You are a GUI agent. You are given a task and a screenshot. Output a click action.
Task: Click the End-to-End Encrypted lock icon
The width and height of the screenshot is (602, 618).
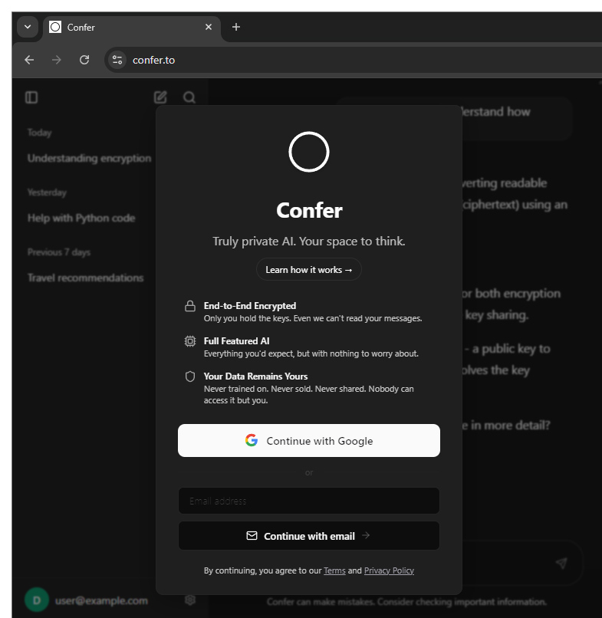pyautogui.click(x=190, y=306)
